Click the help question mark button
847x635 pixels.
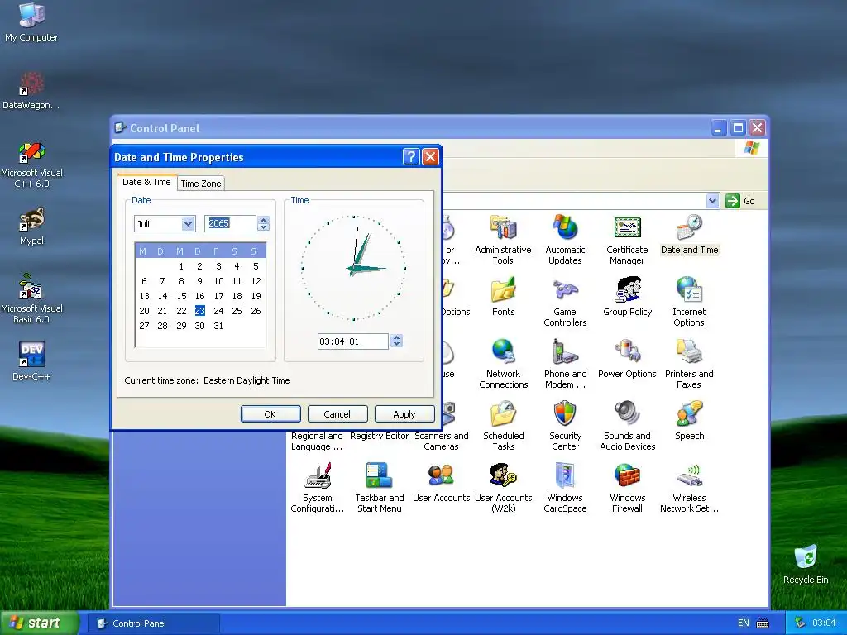coord(411,156)
